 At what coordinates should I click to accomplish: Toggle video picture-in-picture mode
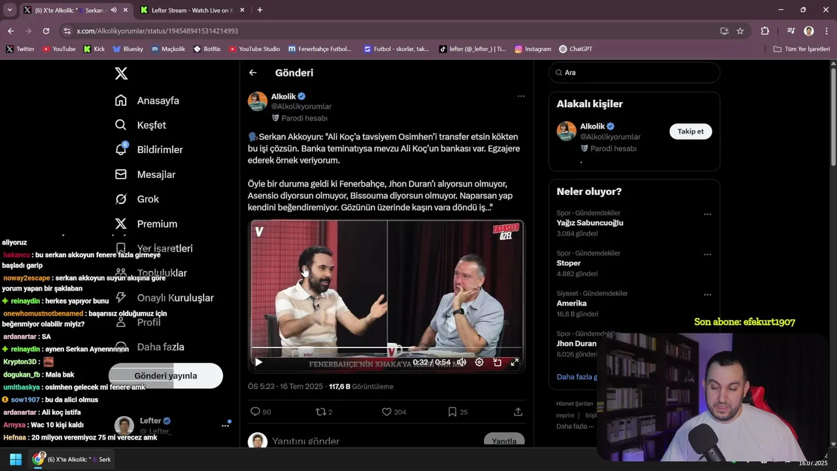pos(497,362)
